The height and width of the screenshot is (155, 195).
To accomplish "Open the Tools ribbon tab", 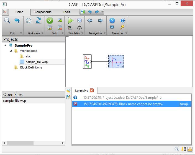I will coord(66,12).
